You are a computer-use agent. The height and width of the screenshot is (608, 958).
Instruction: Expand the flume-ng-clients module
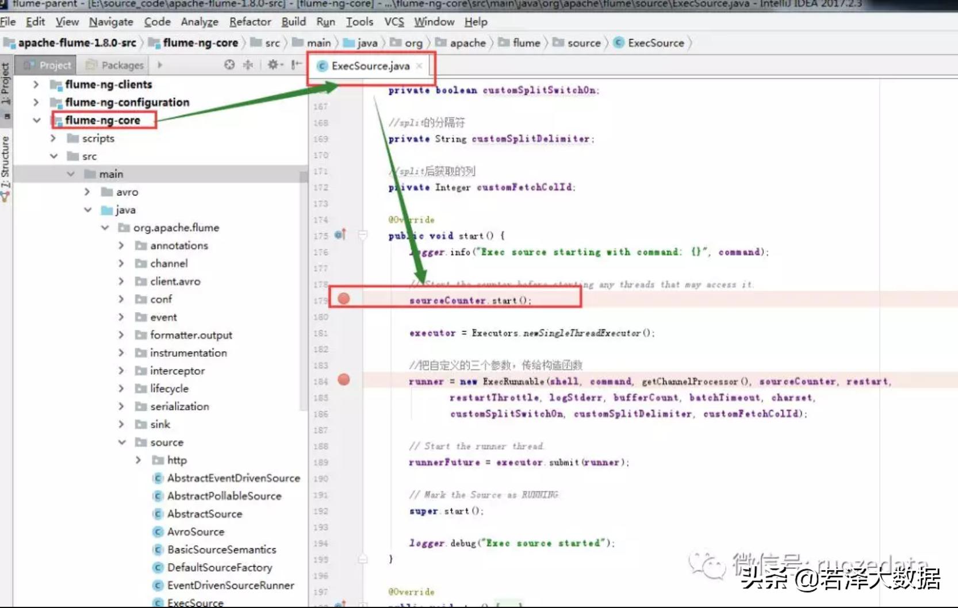(x=36, y=84)
